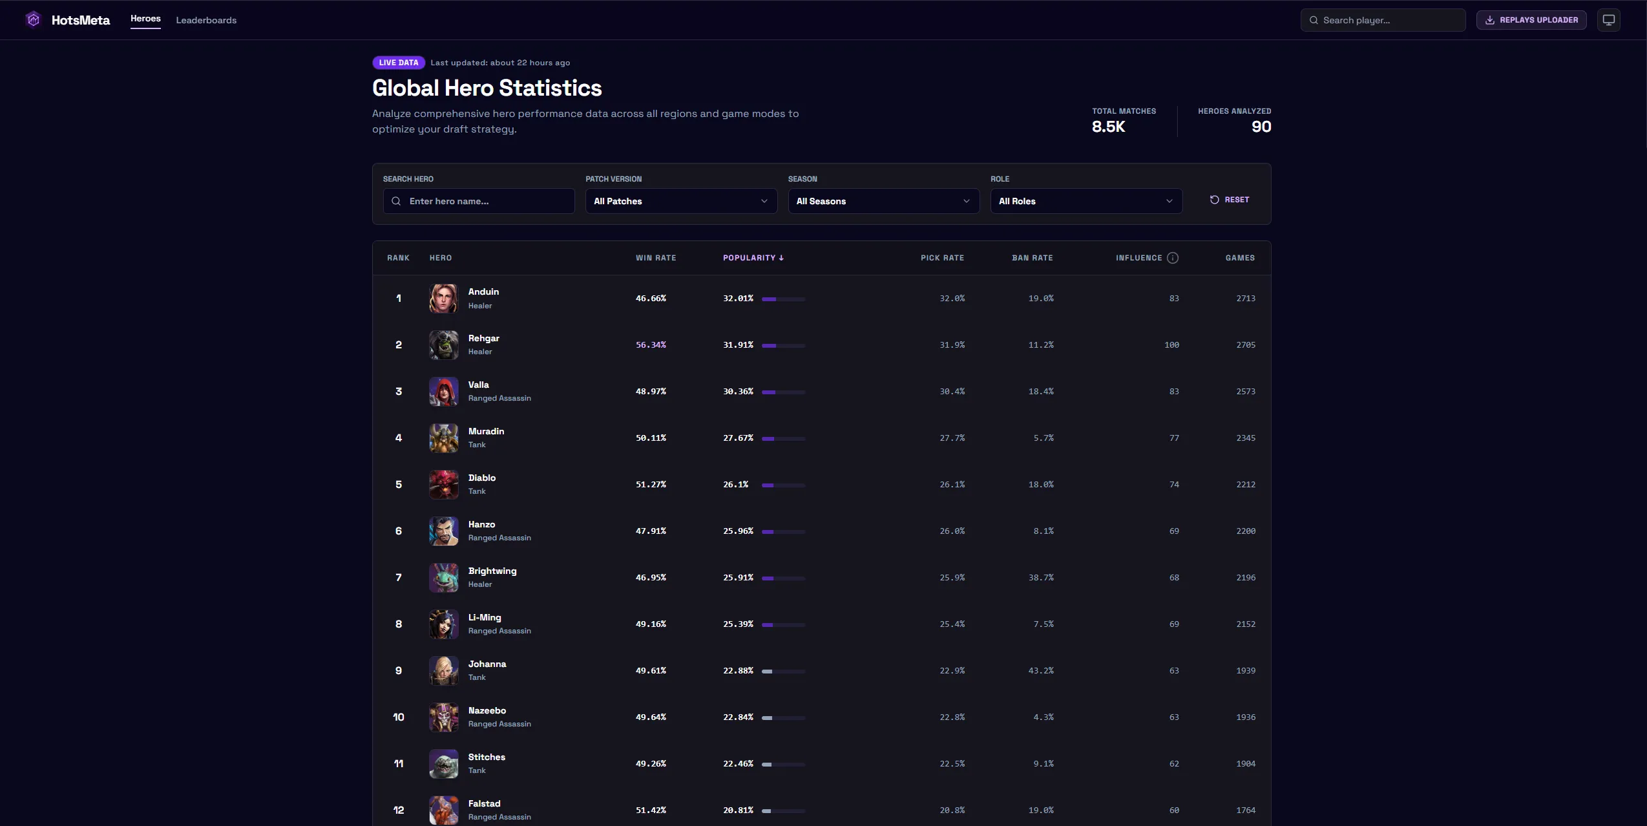Open Hanzo's hero portrait
Image resolution: width=1647 pixels, height=826 pixels.
[444, 531]
